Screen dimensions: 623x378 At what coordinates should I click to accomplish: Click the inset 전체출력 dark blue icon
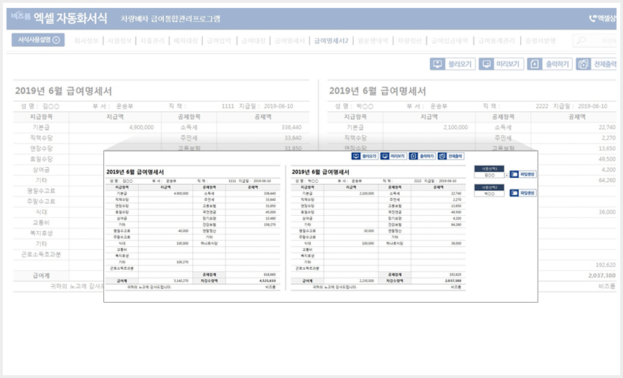[442, 156]
